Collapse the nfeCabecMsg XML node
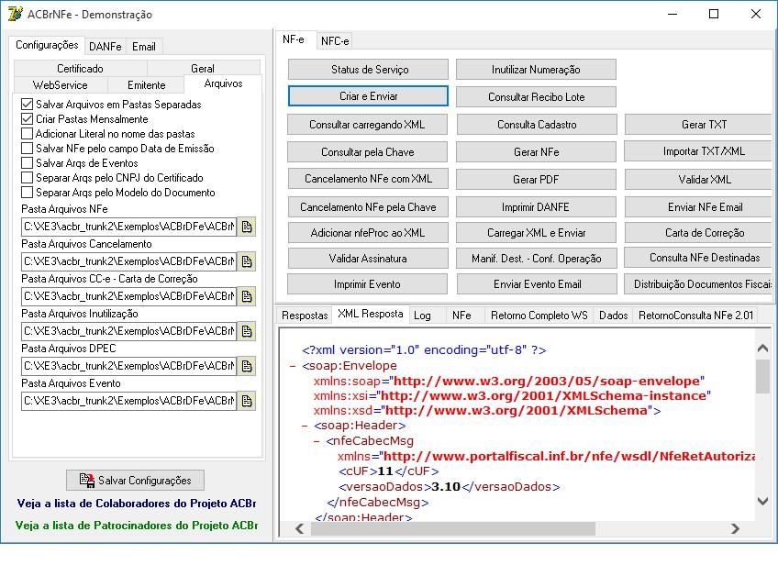The image size is (778, 565). point(317,441)
